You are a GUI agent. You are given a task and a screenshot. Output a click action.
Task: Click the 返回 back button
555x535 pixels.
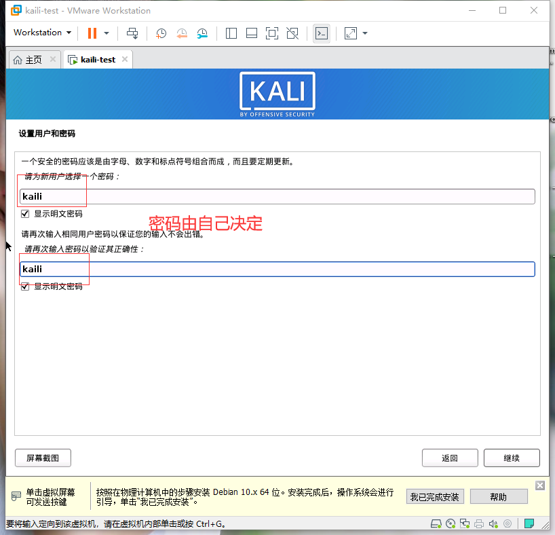pyautogui.click(x=450, y=458)
